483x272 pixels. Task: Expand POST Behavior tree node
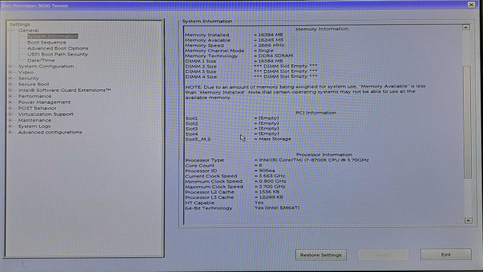(x=10, y=108)
